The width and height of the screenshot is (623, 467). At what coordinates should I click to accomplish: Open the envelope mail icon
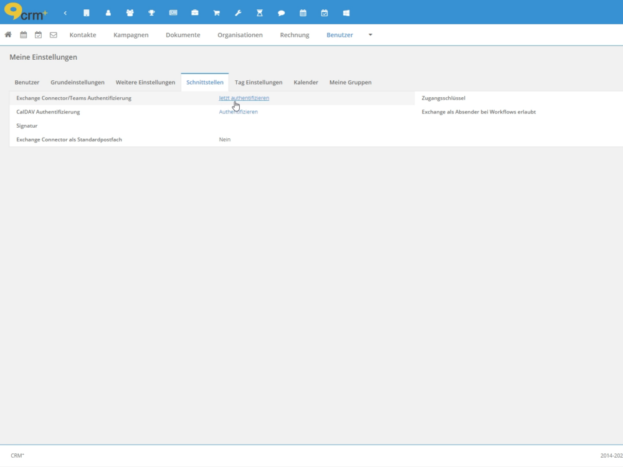click(x=54, y=35)
